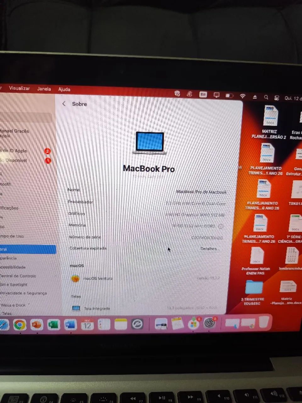Viewport: 302px width, 403px height.
Task: Click the back chevron next to Sobre
Action: click(x=64, y=104)
